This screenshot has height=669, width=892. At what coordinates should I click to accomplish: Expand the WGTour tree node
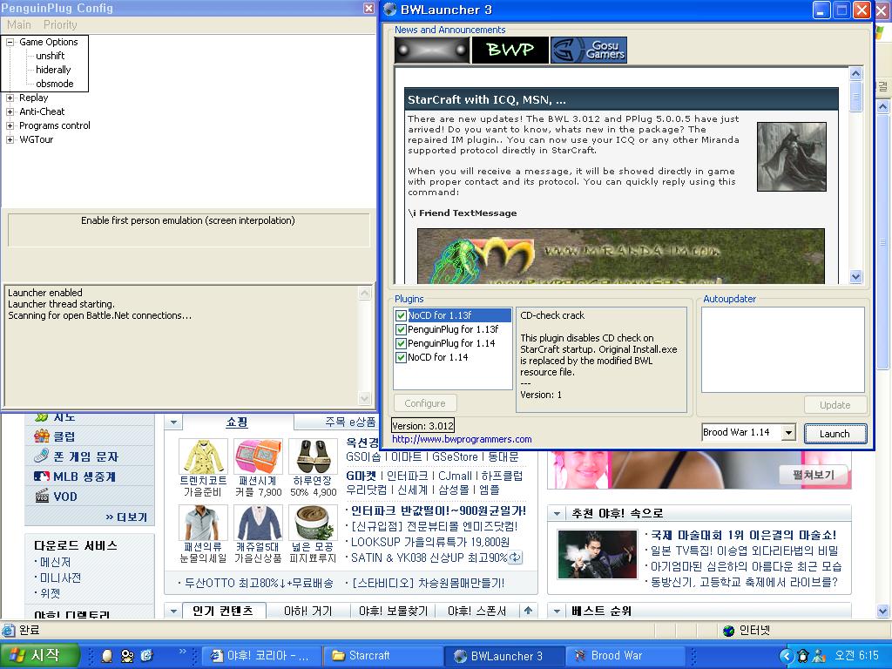tap(10, 140)
